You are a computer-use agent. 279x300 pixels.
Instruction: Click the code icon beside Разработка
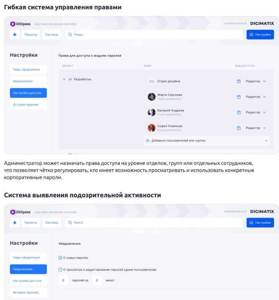pyautogui.click(x=70, y=79)
